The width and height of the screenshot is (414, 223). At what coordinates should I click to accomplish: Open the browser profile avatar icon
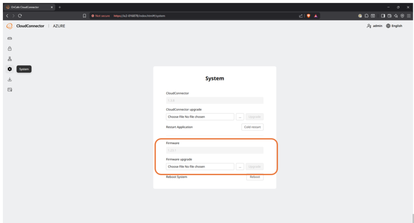[360, 16]
